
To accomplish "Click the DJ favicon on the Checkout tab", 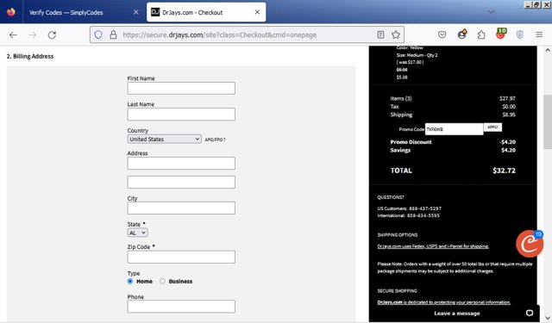I will click(x=155, y=12).
